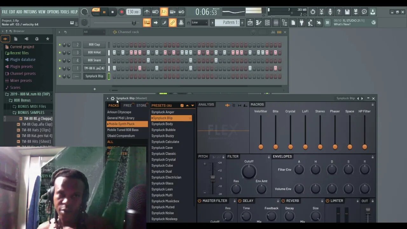Click the 808 HiHat channel button
The height and width of the screenshot is (229, 407).
[94, 52]
